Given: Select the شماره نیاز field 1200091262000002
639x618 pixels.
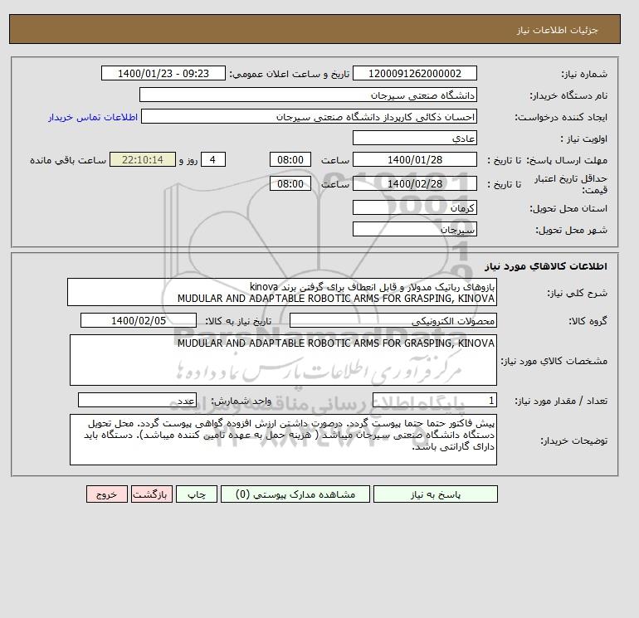Looking at the screenshot, I should point(414,73).
